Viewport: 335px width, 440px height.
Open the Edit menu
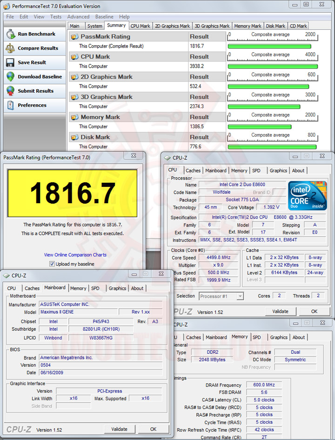click(24, 17)
